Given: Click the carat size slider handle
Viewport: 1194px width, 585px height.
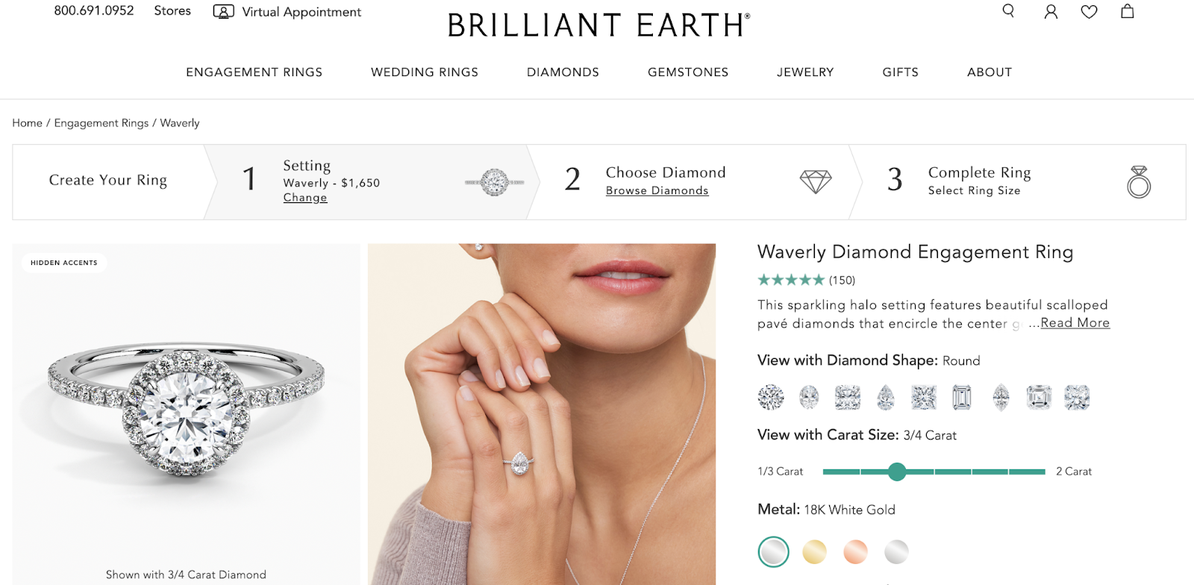Looking at the screenshot, I should pyautogui.click(x=897, y=472).
